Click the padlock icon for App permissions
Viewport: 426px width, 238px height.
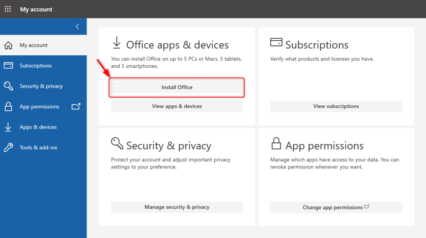click(x=8, y=107)
